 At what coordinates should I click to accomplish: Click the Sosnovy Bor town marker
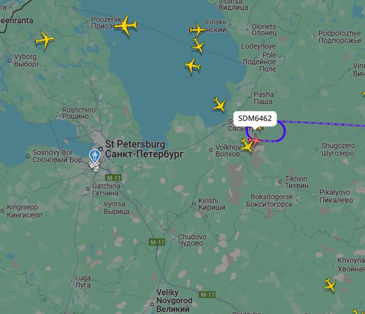[28, 156]
